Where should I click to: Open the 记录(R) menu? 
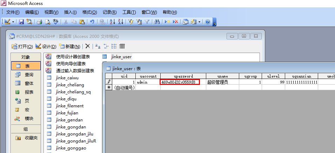click(109, 12)
